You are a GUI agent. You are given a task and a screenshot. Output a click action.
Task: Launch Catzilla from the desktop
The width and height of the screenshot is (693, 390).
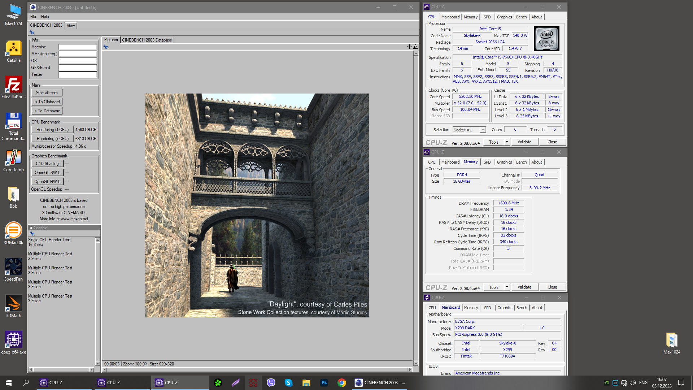click(13, 52)
